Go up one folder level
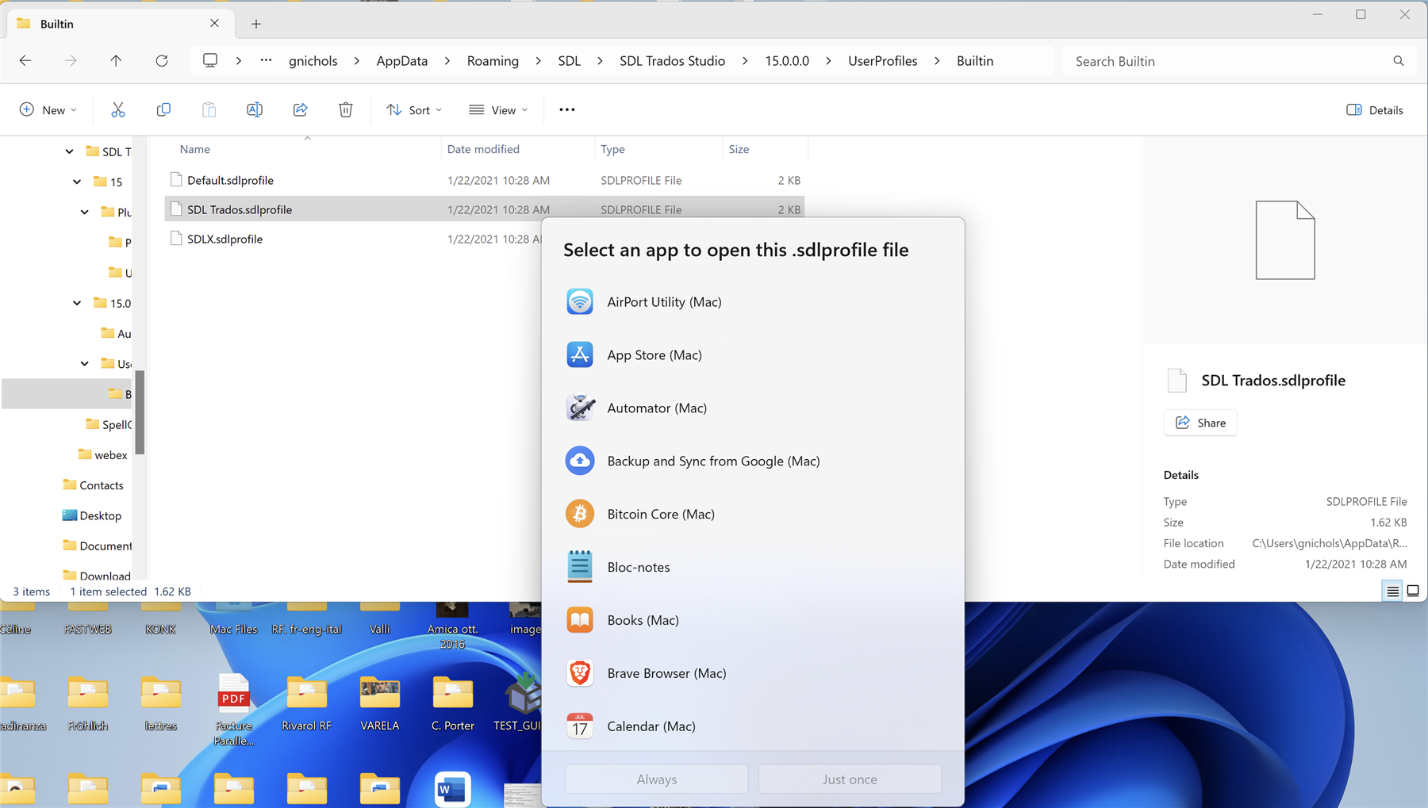 [116, 61]
